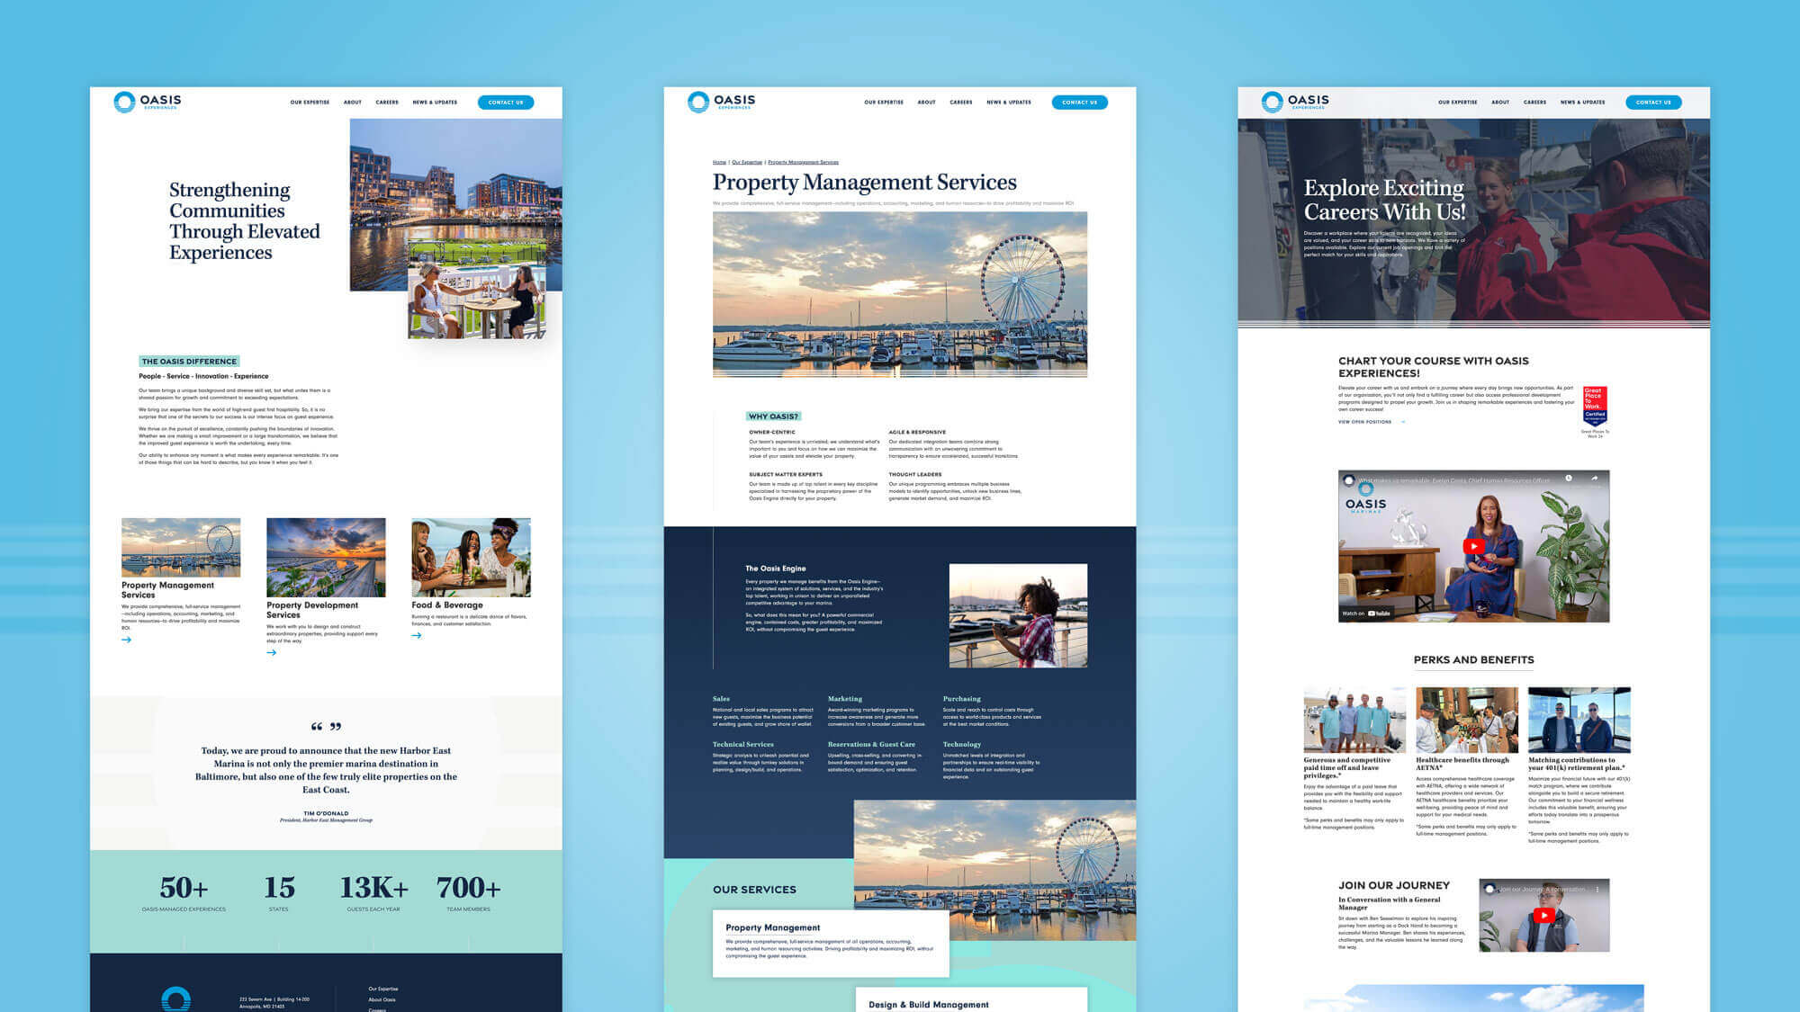This screenshot has width=1800, height=1012.
Task: Click Contact Us button on home page
Action: point(506,103)
